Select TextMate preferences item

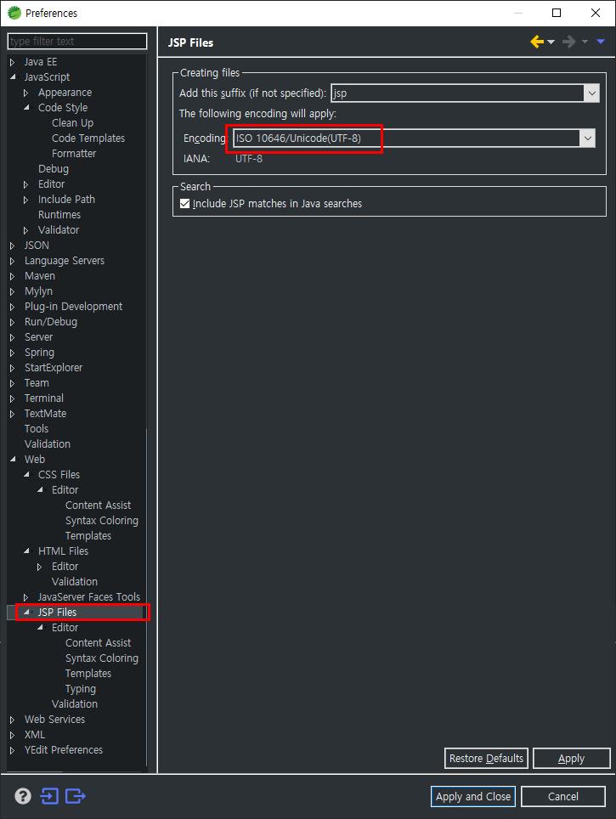pos(45,414)
